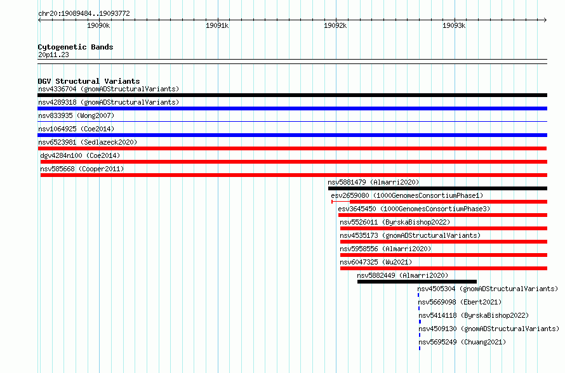Select the nsv5669098 (Ebert2021) label

tap(460, 302)
